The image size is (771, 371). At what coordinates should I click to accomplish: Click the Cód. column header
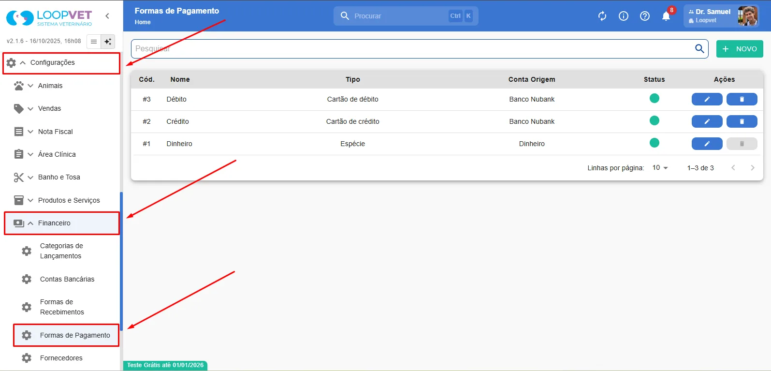[146, 79]
